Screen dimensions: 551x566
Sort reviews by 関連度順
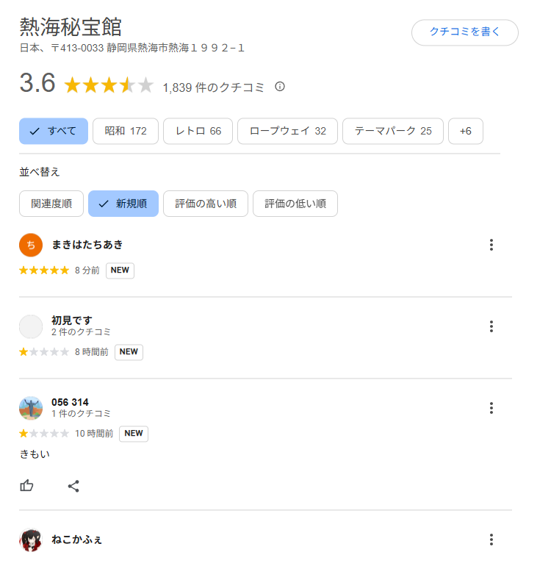tap(51, 204)
